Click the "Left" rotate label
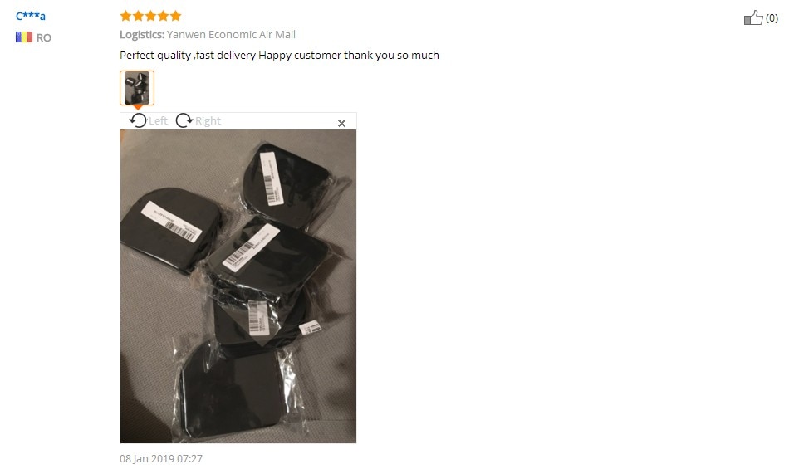The image size is (789, 469). [158, 120]
